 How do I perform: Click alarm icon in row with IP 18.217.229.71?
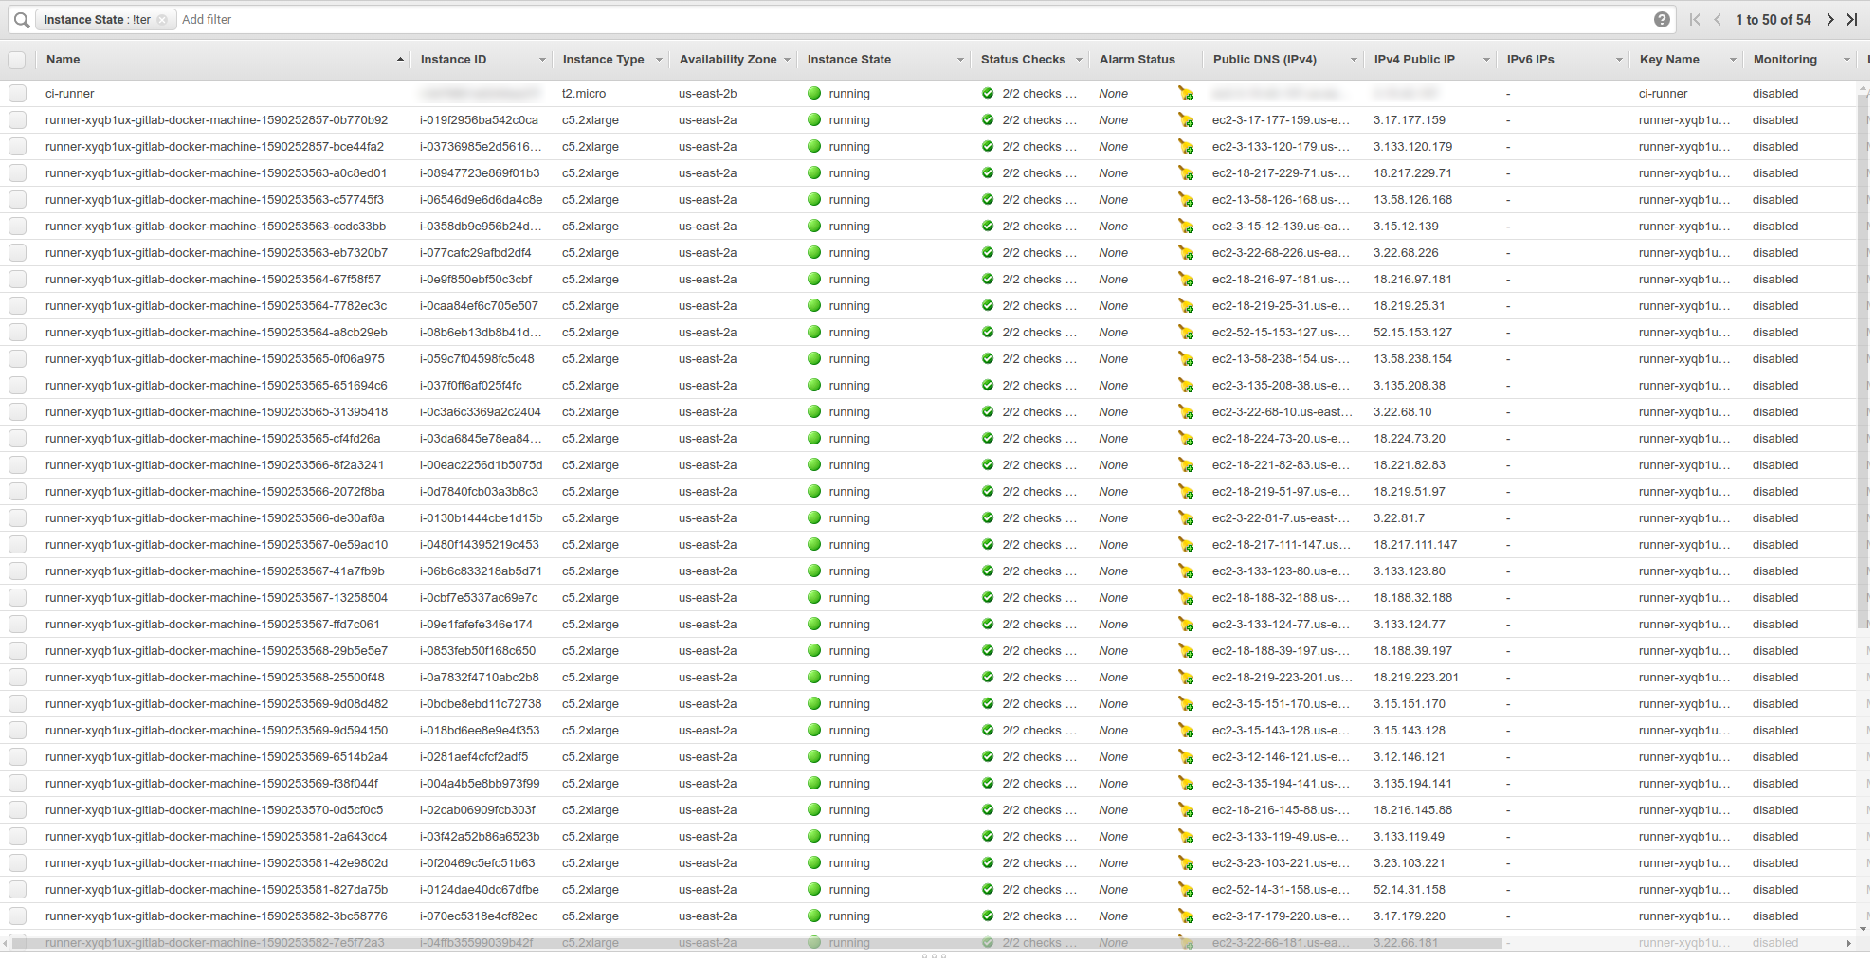1186,173
